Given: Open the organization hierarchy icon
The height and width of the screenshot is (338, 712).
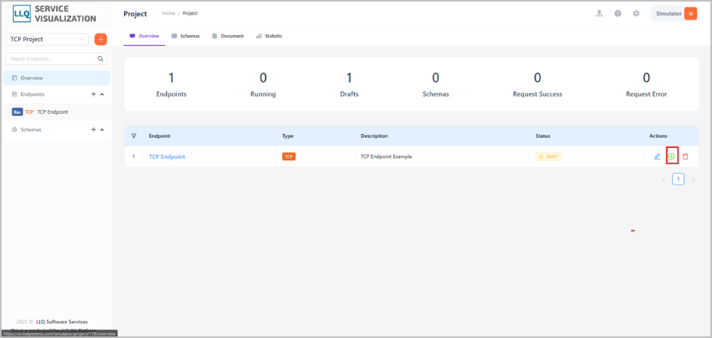Looking at the screenshot, I should tap(600, 13).
